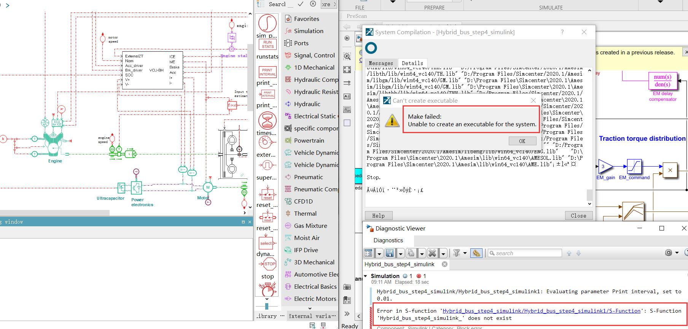Screen dimensions: 688x329
Task: Click the Details pane vertical scrollbar thumb
Action: pyautogui.click(x=589, y=195)
